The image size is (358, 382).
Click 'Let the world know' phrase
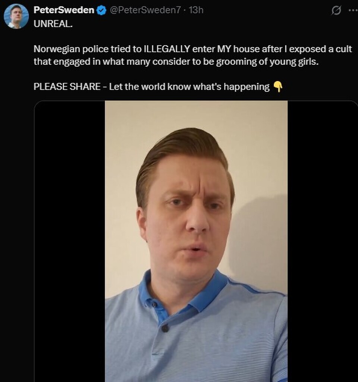[x=150, y=87]
